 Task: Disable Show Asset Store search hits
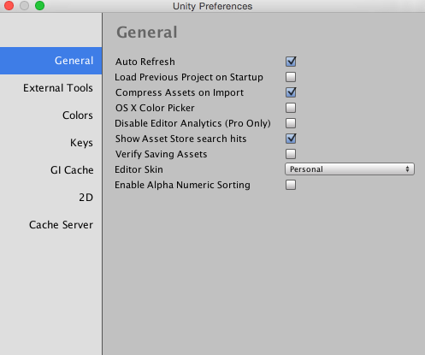(291, 139)
